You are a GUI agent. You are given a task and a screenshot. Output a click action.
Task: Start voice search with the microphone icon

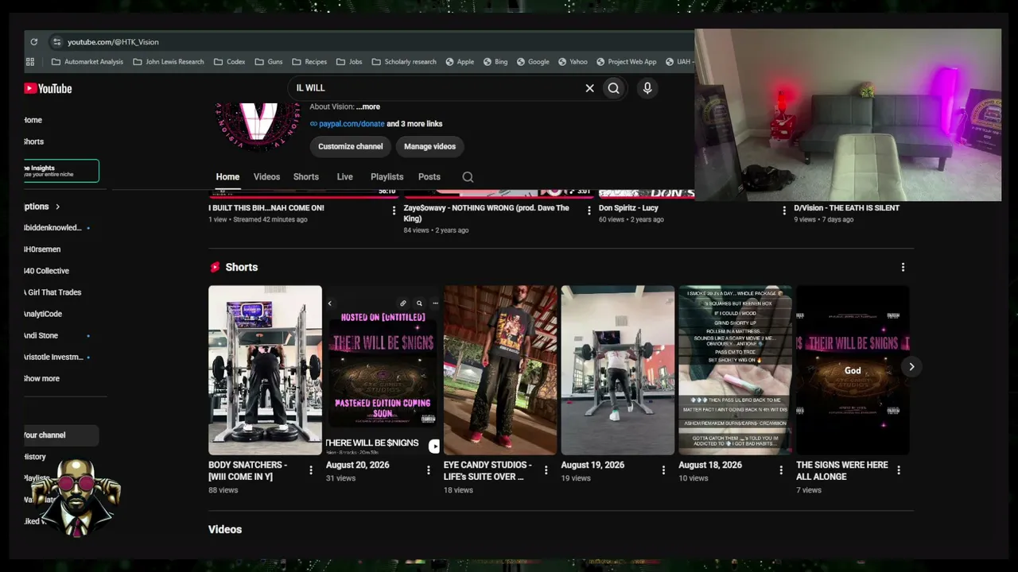[x=647, y=88]
